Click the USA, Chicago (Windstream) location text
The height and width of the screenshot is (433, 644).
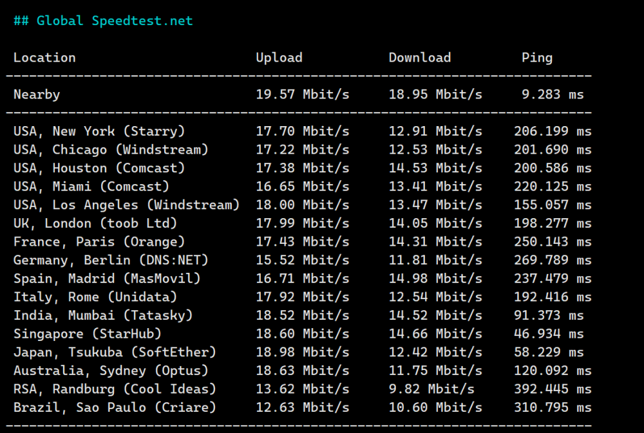pyautogui.click(x=111, y=150)
